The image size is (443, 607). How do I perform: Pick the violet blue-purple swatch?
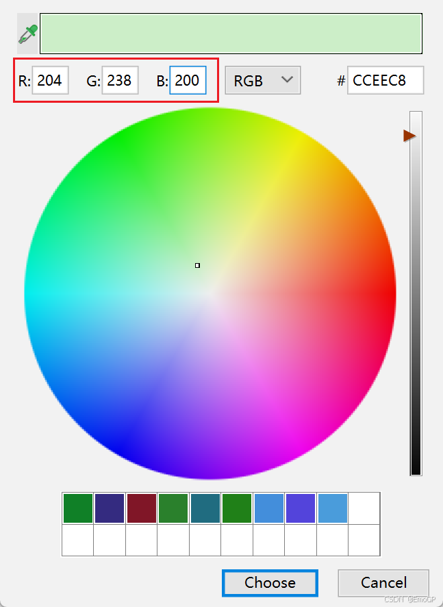click(301, 508)
